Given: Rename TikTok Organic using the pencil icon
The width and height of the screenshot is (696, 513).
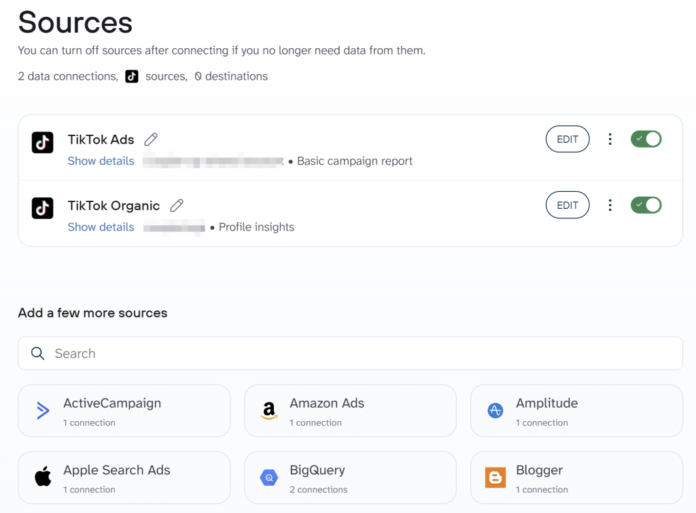Looking at the screenshot, I should 177,205.
